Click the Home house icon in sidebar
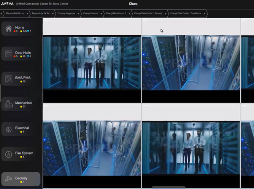The height and width of the screenshot is (189, 254). [8, 29]
